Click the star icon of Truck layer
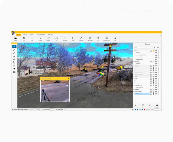The height and width of the screenshot is (142, 173). pos(154,79)
